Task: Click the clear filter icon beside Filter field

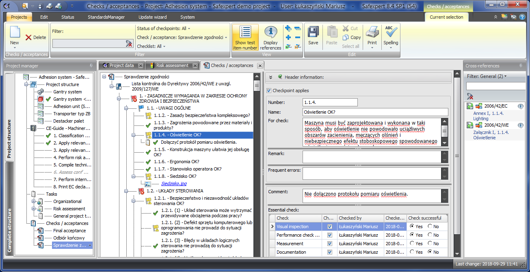Action: [129, 43]
